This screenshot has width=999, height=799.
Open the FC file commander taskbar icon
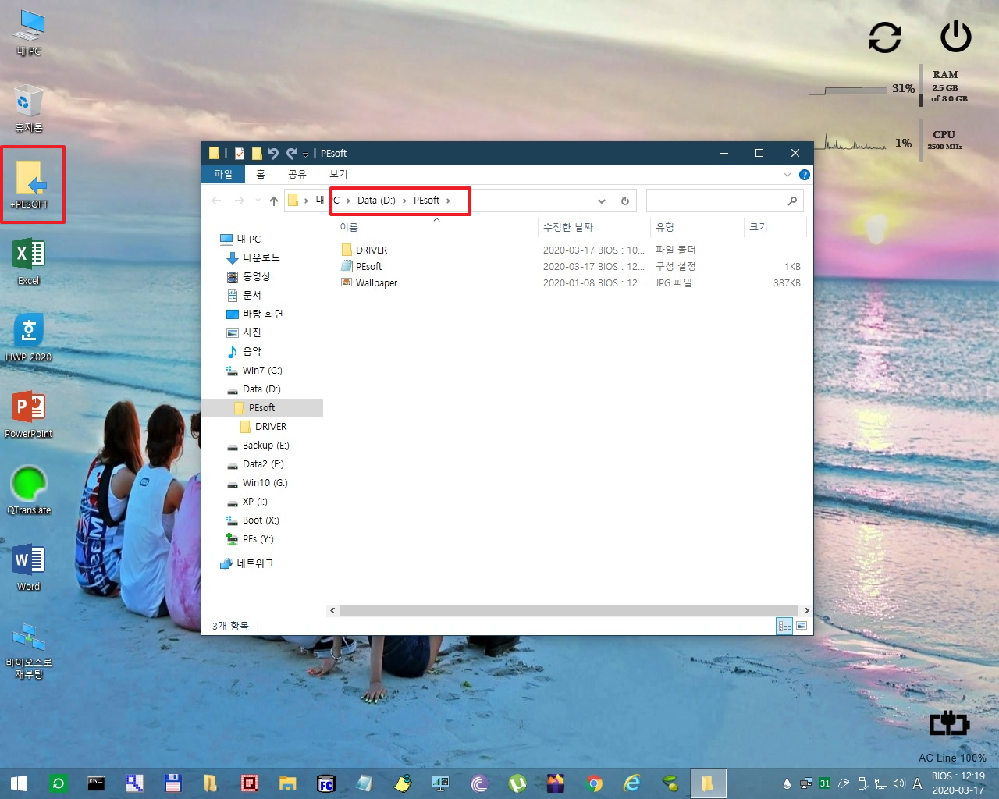pos(326,783)
